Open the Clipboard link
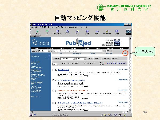The width and height of the screenshot is (160, 120). [x=109, y=54]
